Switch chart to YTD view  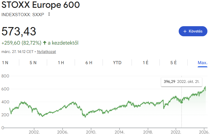click(117, 63)
